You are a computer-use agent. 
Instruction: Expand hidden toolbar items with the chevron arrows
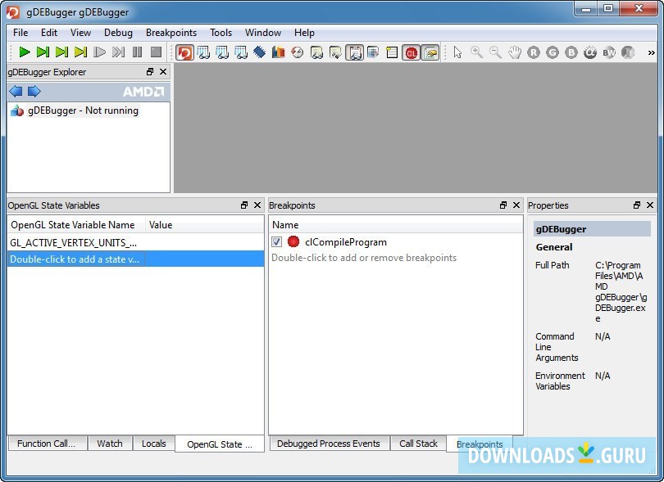click(x=652, y=52)
